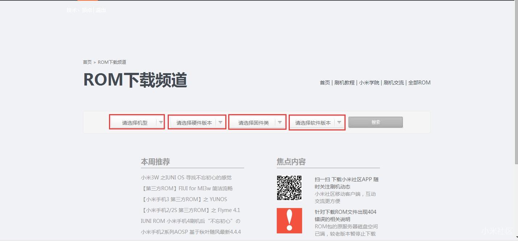Click the QR code to download 小米社区APP

[x=290, y=188]
